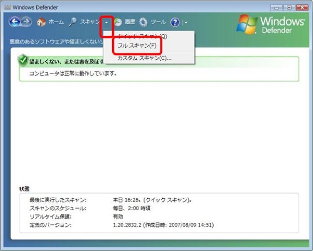Click the magnifying glass Scan icon
This screenshot has height=251, width=313.
[73, 22]
